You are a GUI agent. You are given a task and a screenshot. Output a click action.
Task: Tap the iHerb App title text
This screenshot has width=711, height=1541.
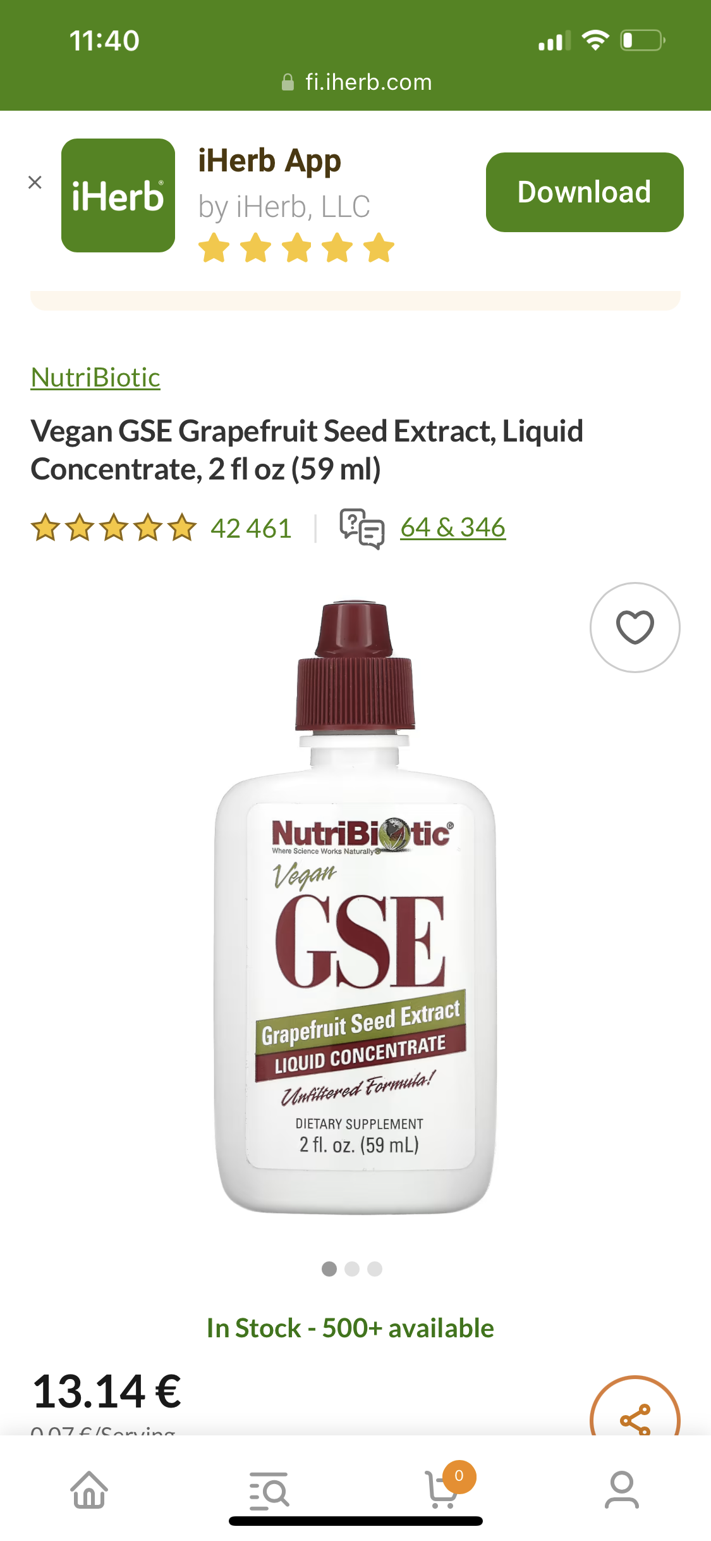(270, 161)
